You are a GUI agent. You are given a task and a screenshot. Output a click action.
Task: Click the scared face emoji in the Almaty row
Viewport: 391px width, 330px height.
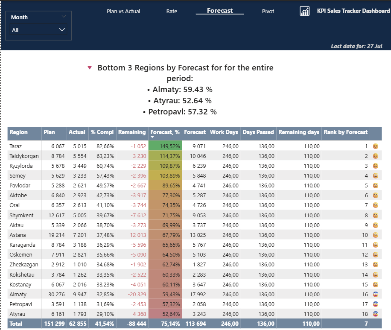point(376,295)
